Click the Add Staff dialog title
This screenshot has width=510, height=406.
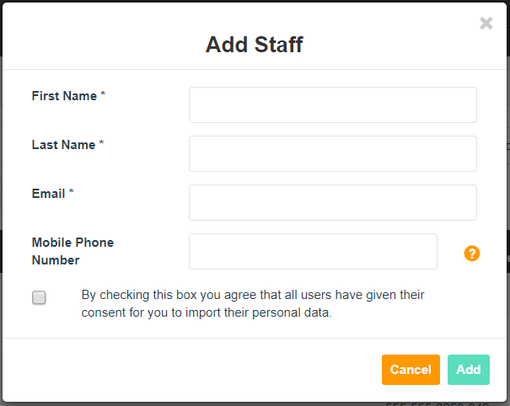pyautogui.click(x=255, y=44)
